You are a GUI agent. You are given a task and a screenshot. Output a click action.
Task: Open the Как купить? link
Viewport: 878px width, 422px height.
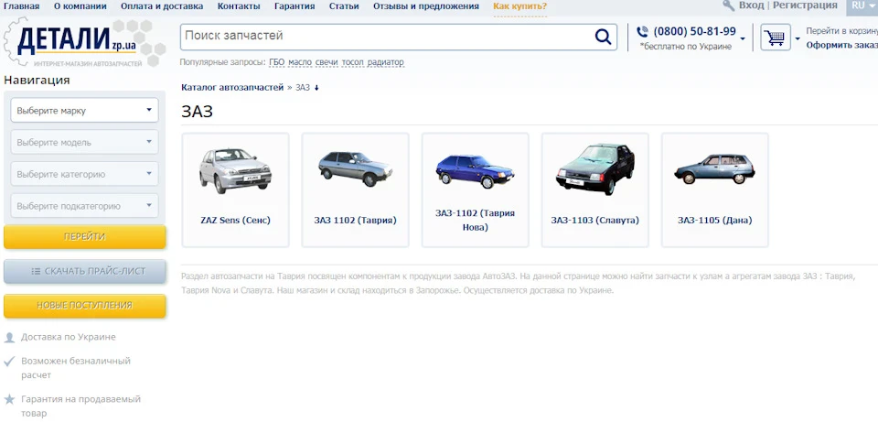point(520,6)
